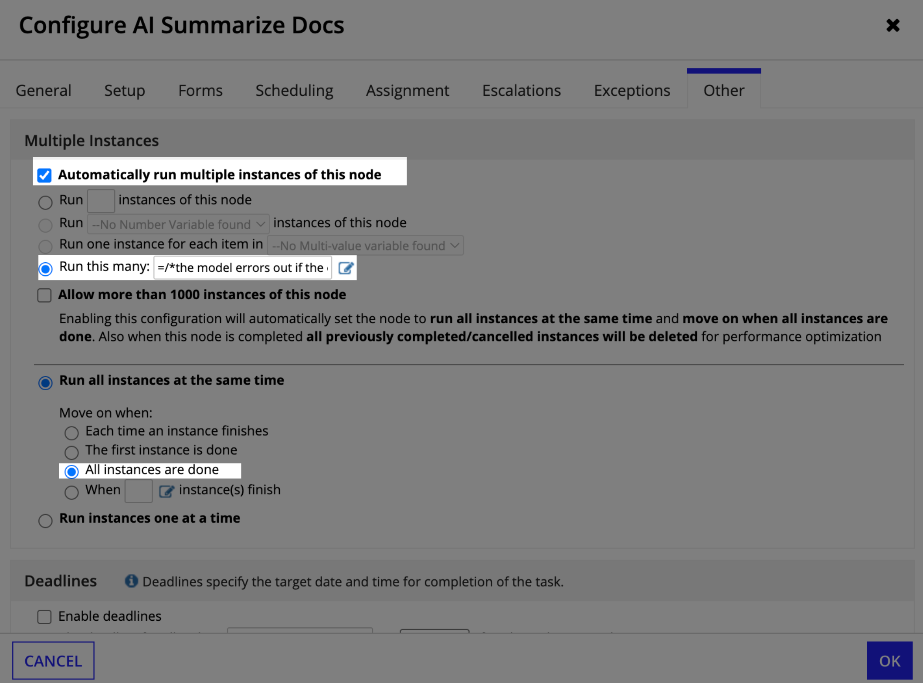Image resolution: width=923 pixels, height=683 pixels.
Task: Choose Each time an instance finishes
Action: click(71, 433)
